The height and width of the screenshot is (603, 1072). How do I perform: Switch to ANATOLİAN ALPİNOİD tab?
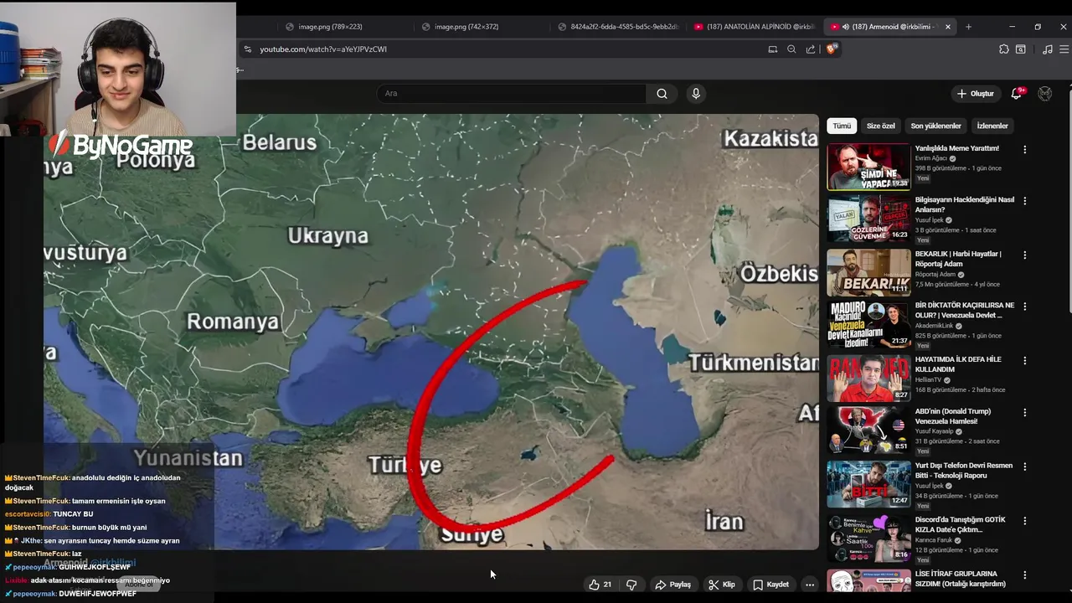click(x=754, y=27)
